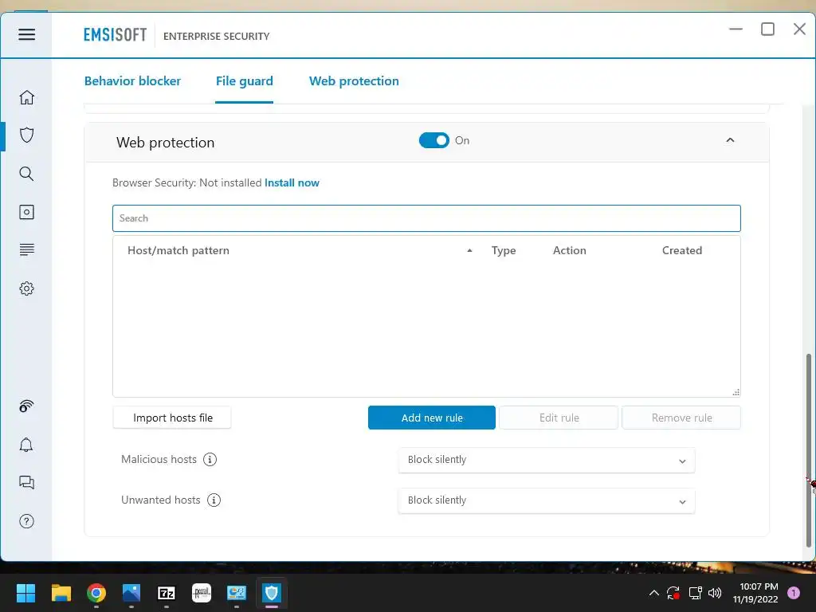Click the Edit rule button
Viewport: 816px width, 612px height.
pos(559,418)
